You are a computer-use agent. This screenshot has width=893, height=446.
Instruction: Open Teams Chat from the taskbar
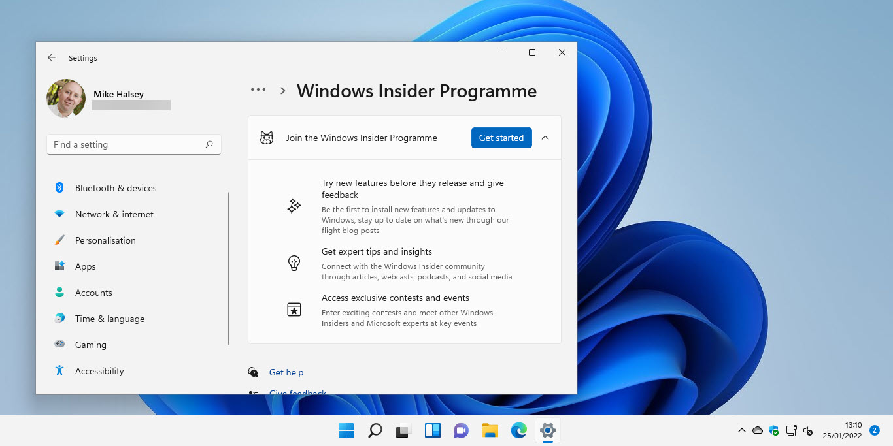[461, 430]
